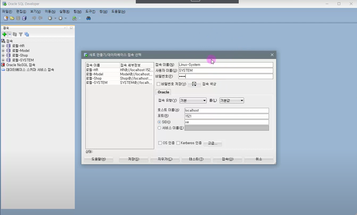Click the Collapse All icon in Connections panel

27,34
